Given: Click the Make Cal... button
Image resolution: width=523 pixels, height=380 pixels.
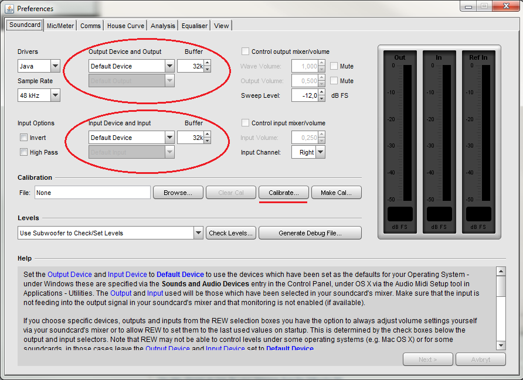Looking at the screenshot, I should [336, 193].
